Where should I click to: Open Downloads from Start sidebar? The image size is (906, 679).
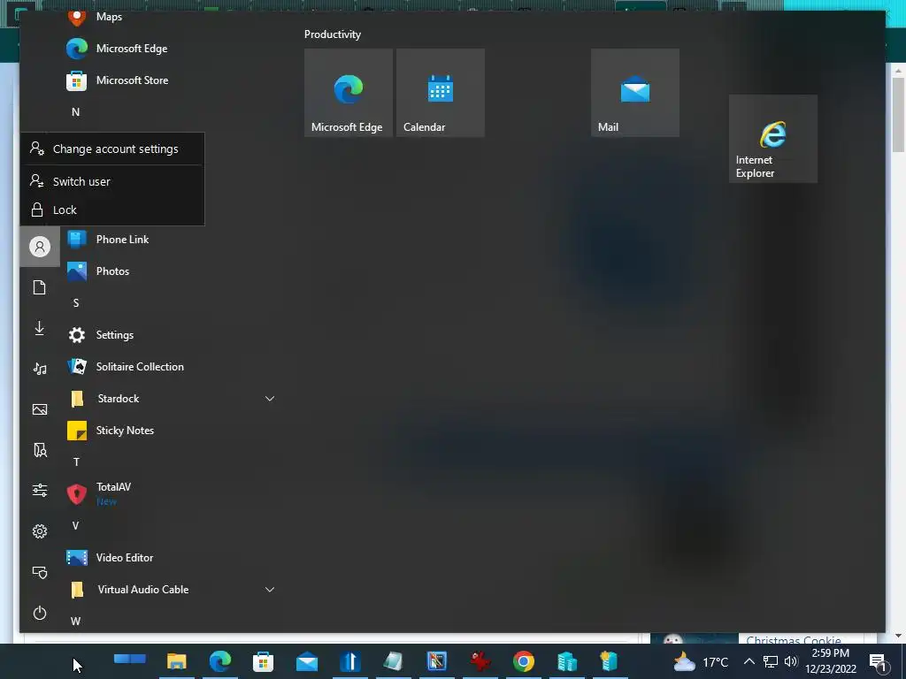point(40,328)
